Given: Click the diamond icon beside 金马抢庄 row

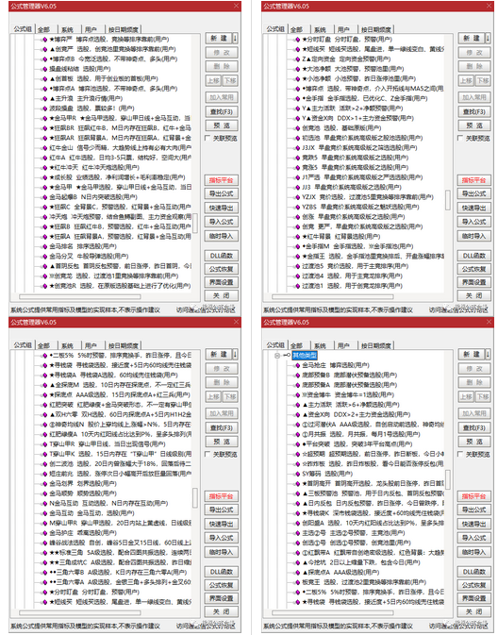Looking at the screenshot, I should pos(298,365).
